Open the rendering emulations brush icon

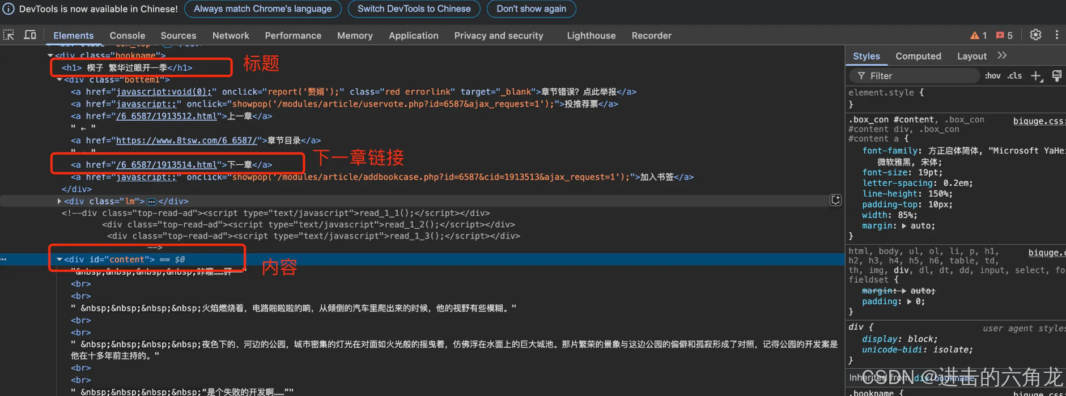(1057, 76)
